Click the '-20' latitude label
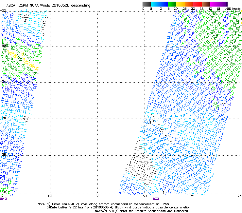The image size is (242, 213). coord(3,11)
